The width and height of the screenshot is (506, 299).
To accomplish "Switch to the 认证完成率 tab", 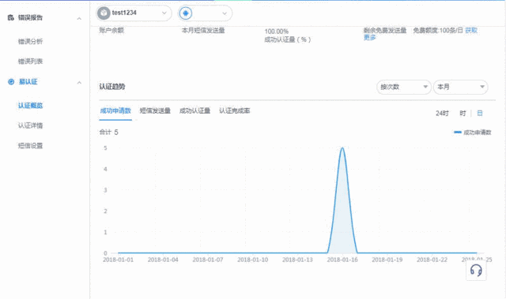I will pos(234,110).
